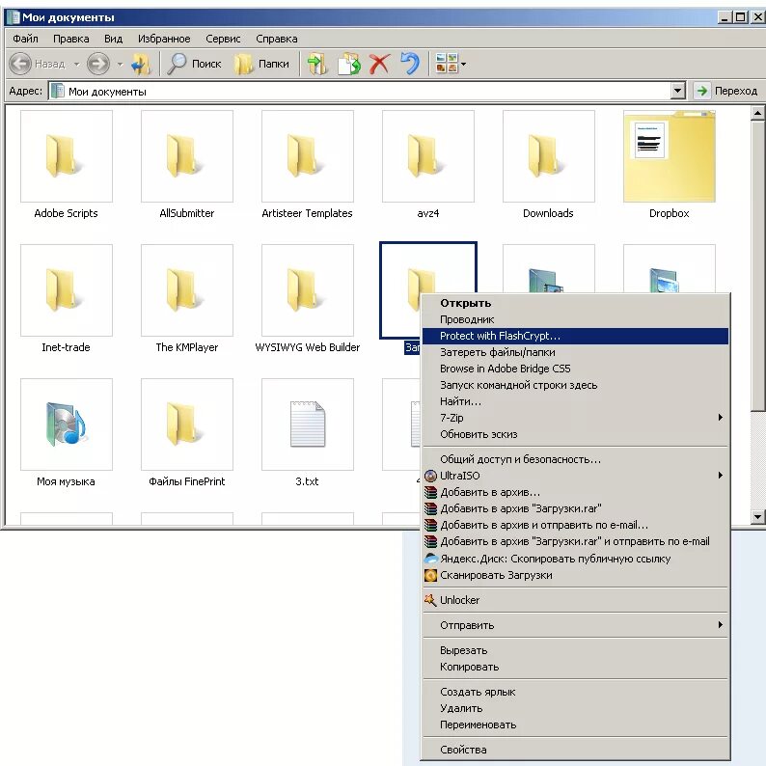Click the Move To folder icon
This screenshot has width=766, height=766.
point(317,64)
